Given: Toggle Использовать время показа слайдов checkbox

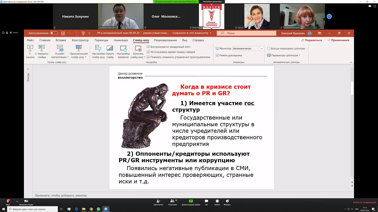Looking at the screenshot, I should point(148,52).
